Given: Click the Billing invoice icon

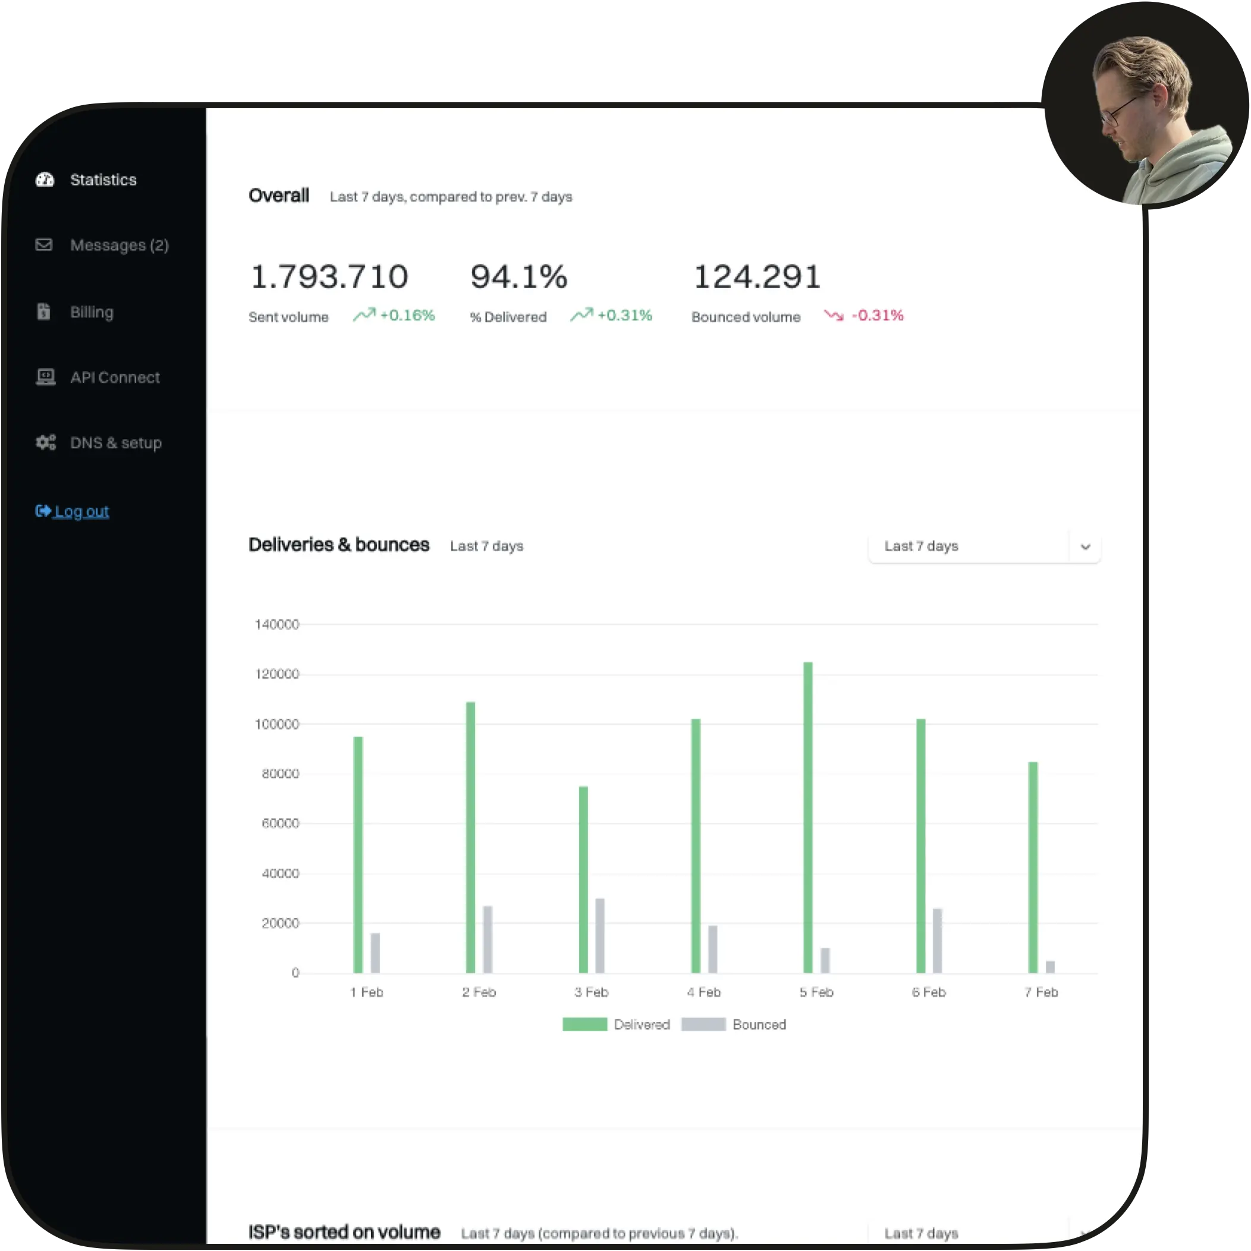Looking at the screenshot, I should 43,312.
